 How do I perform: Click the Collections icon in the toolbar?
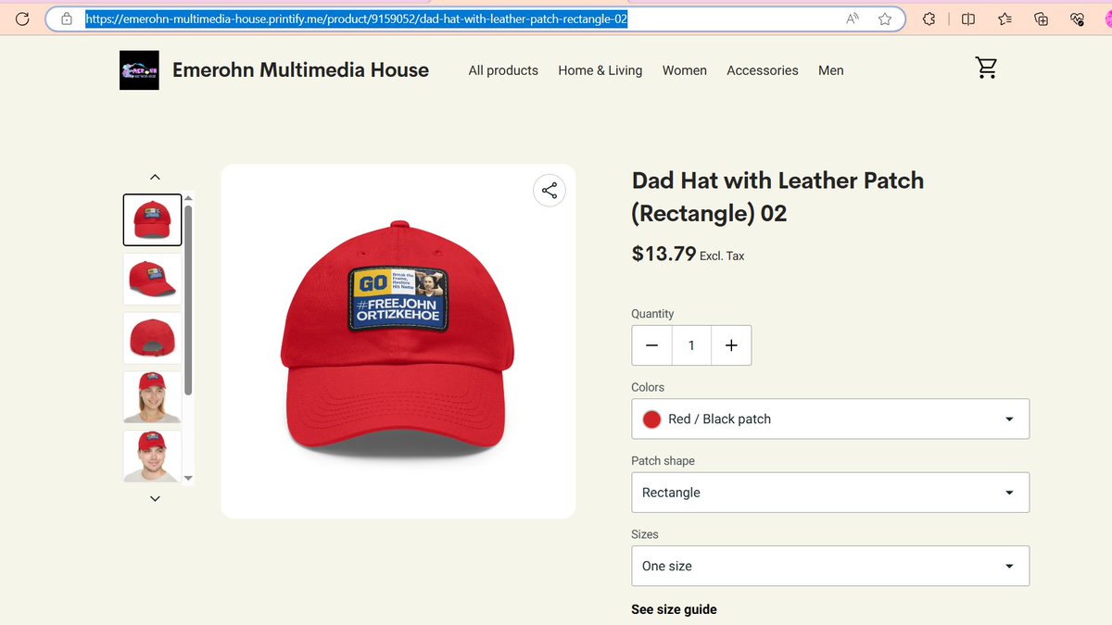1040,19
